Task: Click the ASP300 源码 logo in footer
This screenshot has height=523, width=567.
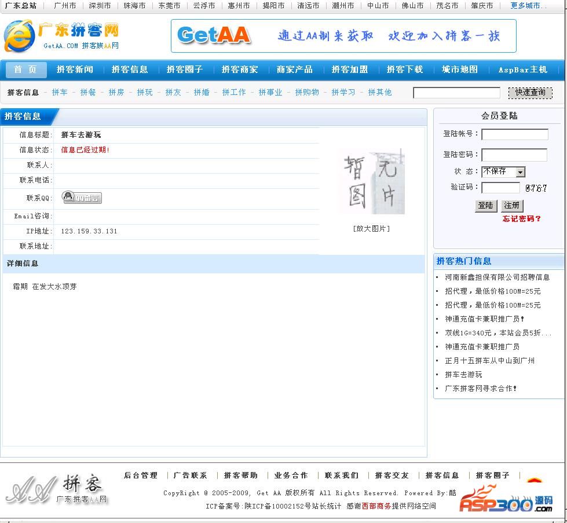Action: (x=506, y=499)
